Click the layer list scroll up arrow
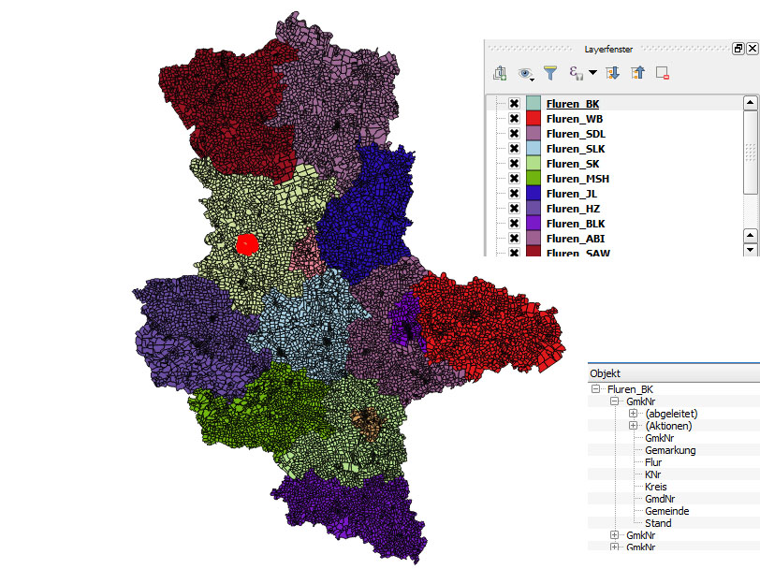This screenshot has height=569, width=760. pyautogui.click(x=750, y=103)
